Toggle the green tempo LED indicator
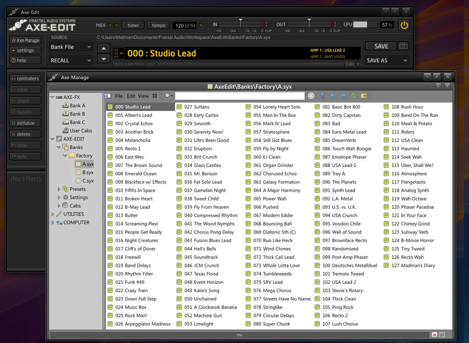 201,25
